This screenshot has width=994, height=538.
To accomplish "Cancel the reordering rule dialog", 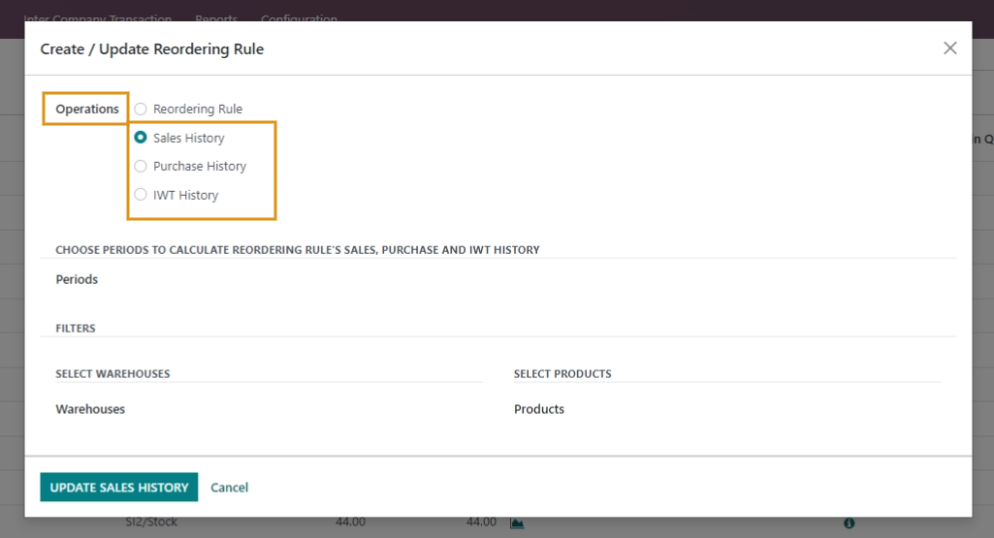I will [230, 488].
